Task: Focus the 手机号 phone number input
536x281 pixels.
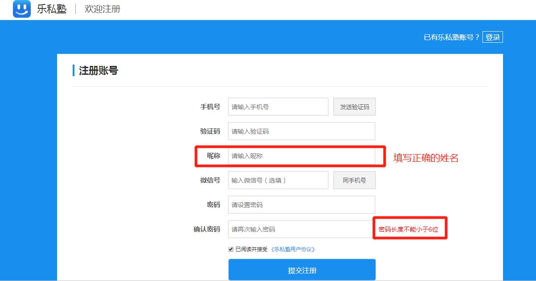Action: coord(278,107)
